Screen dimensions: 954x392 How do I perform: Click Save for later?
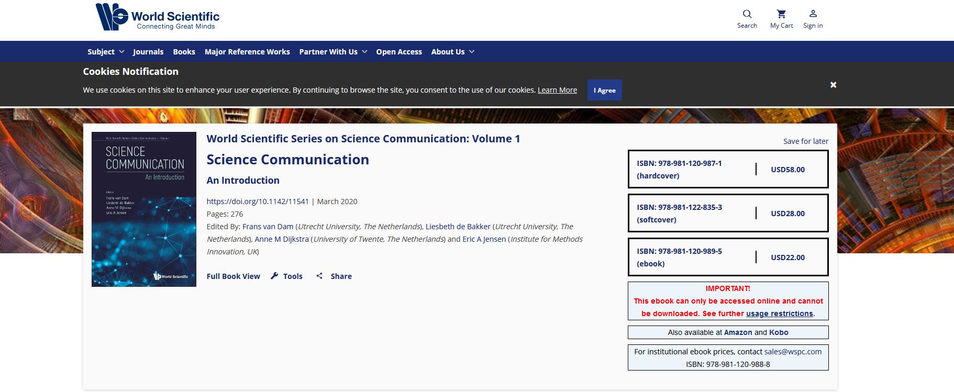[805, 141]
